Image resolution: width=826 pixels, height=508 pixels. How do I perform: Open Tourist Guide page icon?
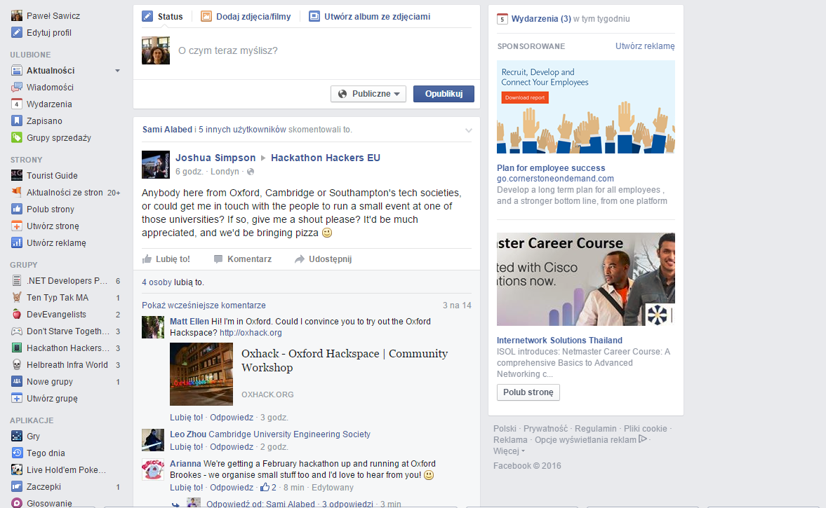[17, 176]
